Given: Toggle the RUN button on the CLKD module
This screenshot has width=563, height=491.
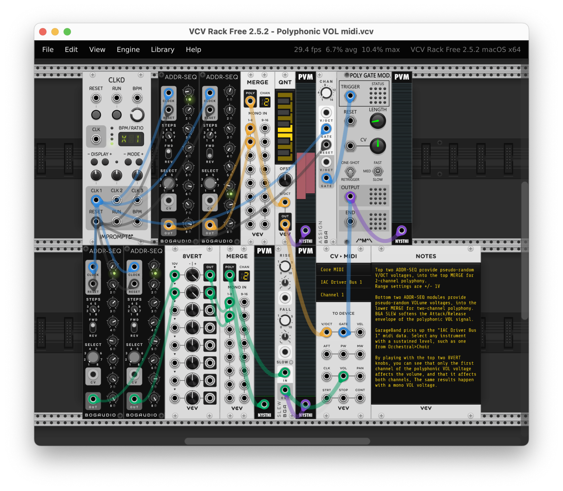Looking at the screenshot, I should coord(117,115).
